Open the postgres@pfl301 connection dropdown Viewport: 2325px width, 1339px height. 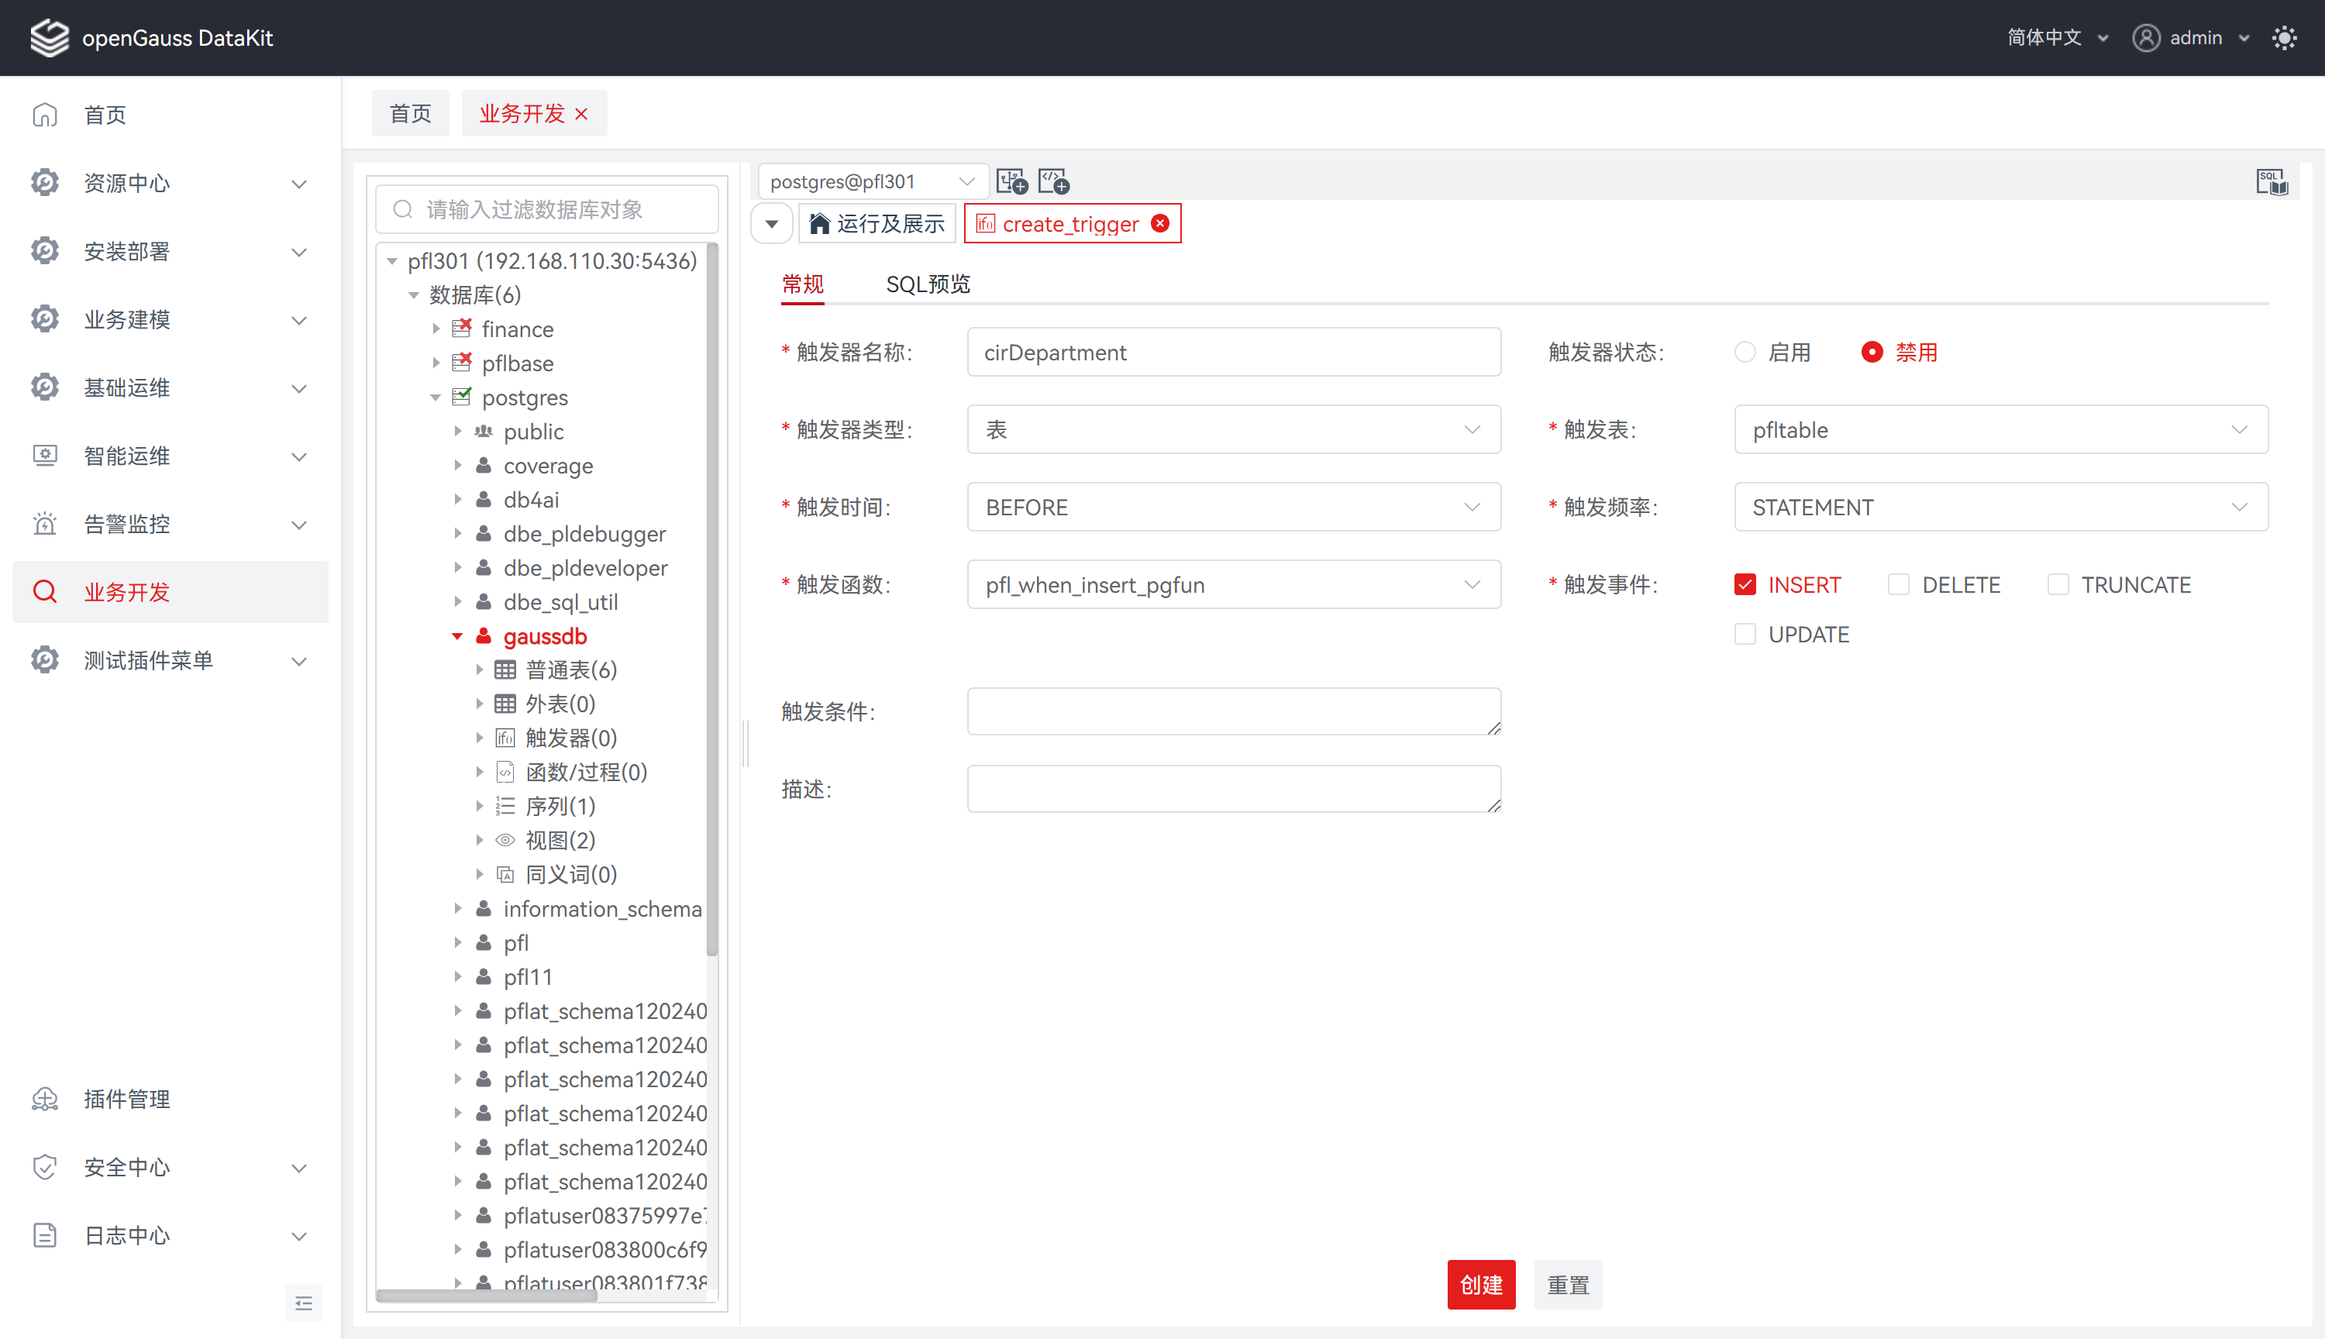pos(872,181)
